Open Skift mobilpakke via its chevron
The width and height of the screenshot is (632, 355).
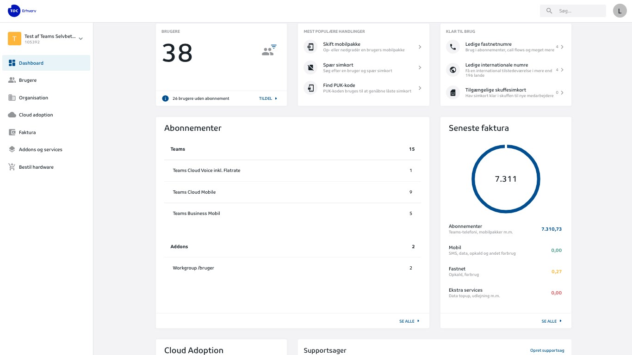[x=420, y=47]
